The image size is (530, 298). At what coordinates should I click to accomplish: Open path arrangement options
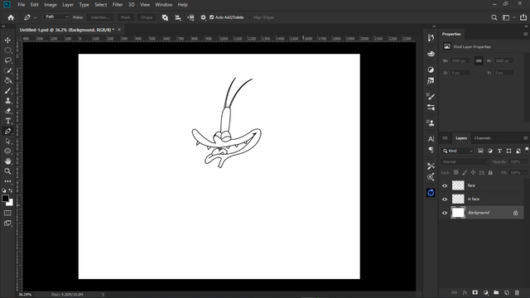coord(190,17)
